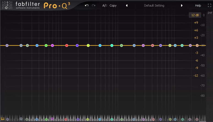The image size is (213, 122).
Task: Open the 12 dB display range dropdown
Action: (195, 15)
